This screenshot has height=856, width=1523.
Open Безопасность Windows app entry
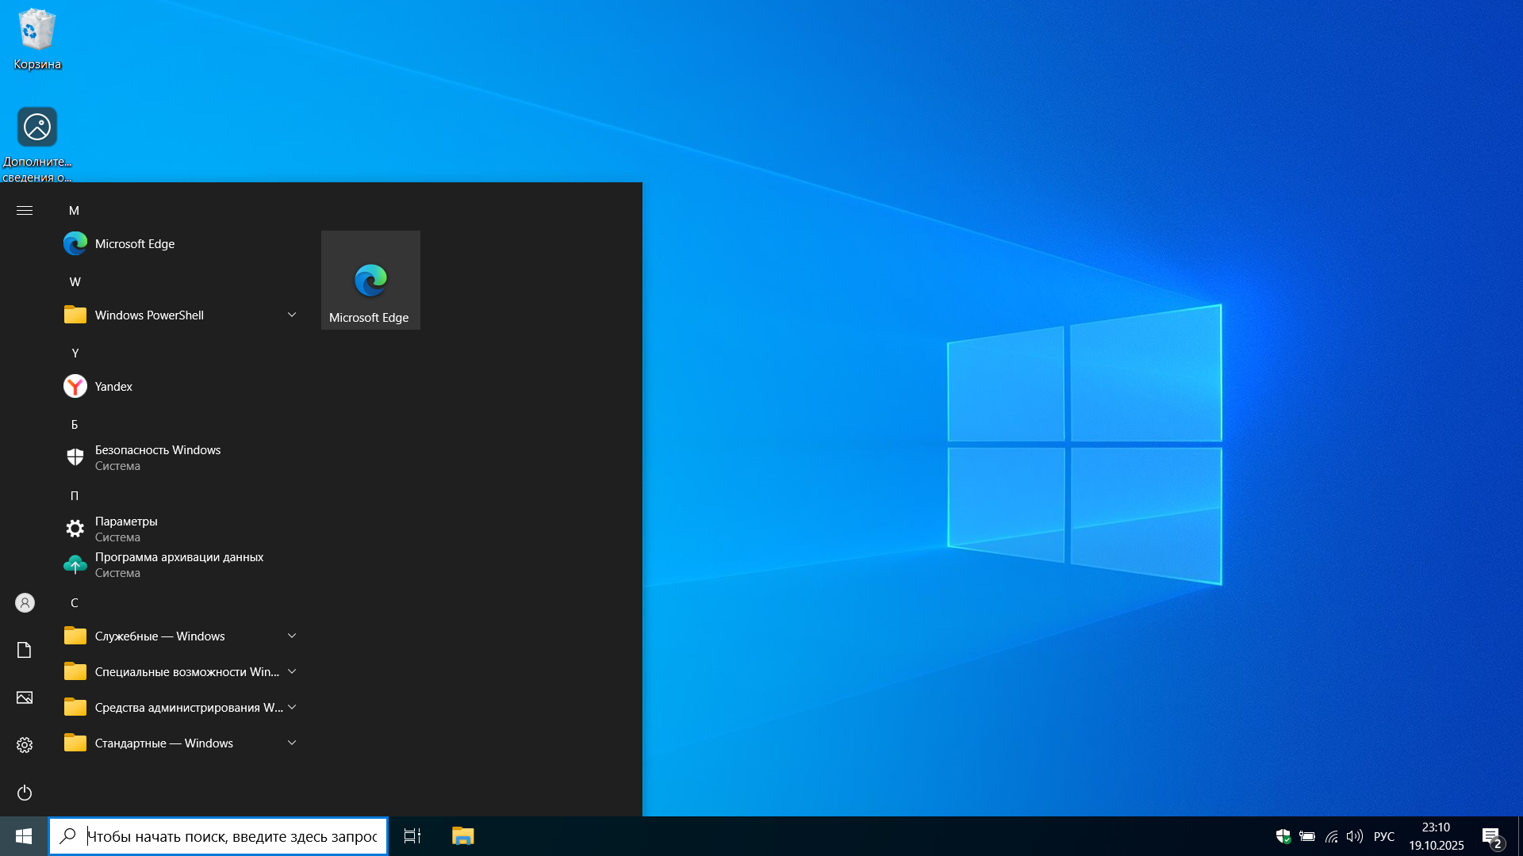[x=157, y=457]
